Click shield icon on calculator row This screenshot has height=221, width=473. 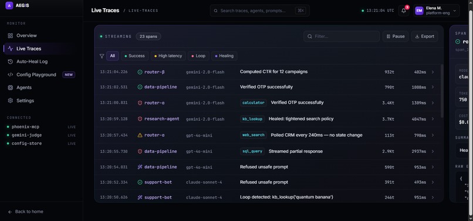coord(140,103)
